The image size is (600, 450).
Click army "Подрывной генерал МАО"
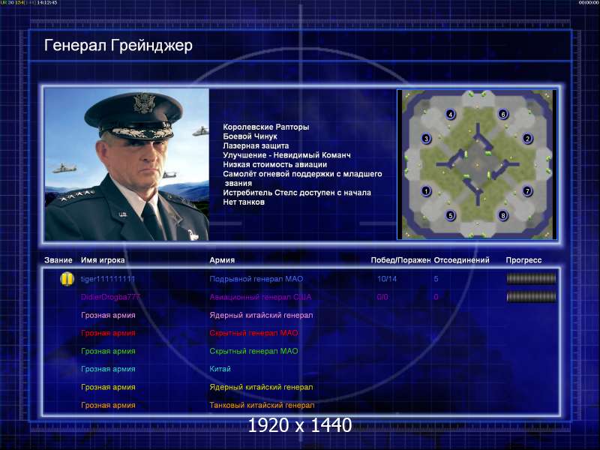(x=256, y=279)
